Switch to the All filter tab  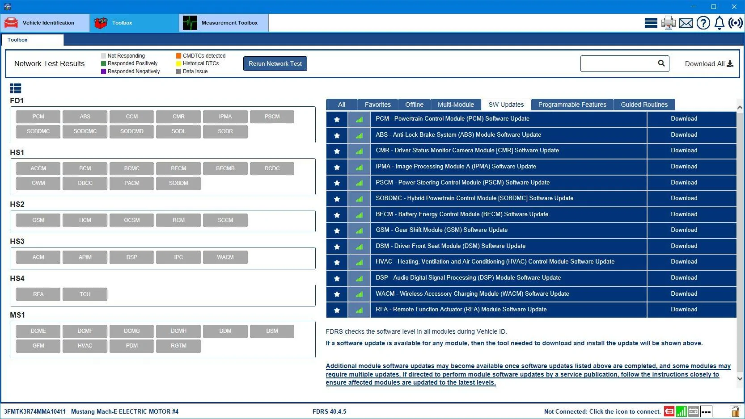coord(342,105)
